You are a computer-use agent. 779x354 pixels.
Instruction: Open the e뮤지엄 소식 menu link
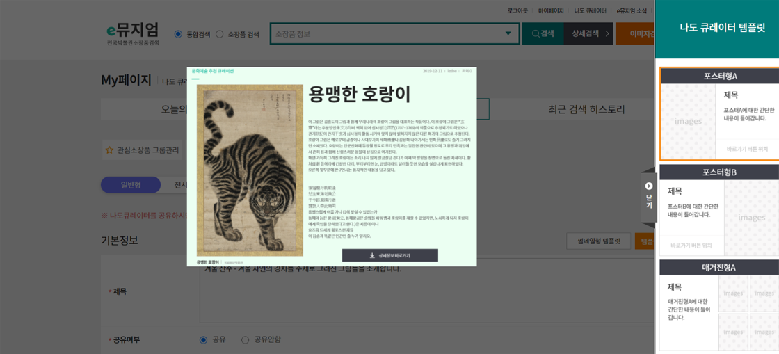(632, 10)
